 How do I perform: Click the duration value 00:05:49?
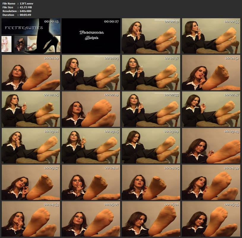click(25, 15)
